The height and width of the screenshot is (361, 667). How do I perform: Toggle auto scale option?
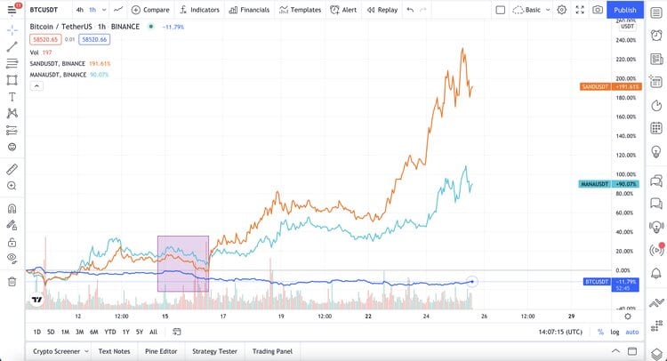pyautogui.click(x=631, y=332)
